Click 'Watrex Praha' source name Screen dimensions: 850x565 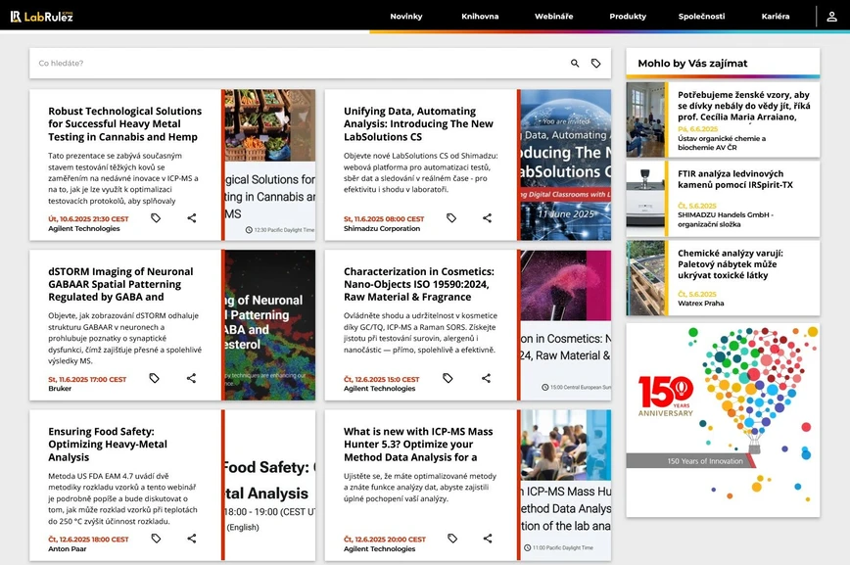700,304
